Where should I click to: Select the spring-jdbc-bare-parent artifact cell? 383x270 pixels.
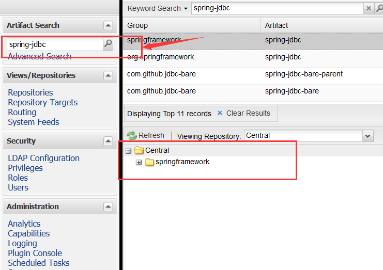[x=304, y=74]
